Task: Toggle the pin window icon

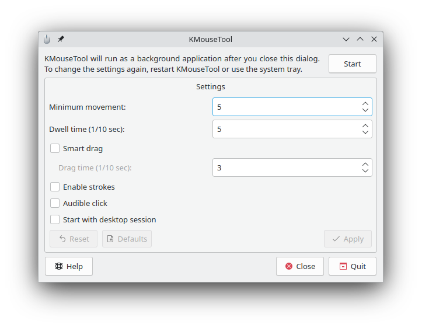Action: (61, 40)
